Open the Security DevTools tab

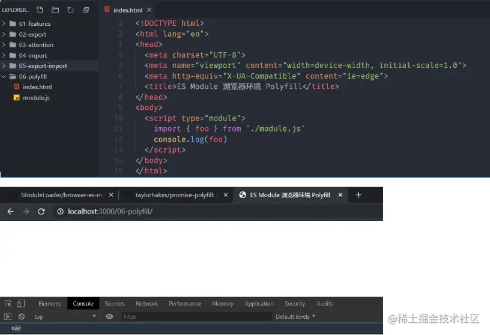(x=295, y=303)
